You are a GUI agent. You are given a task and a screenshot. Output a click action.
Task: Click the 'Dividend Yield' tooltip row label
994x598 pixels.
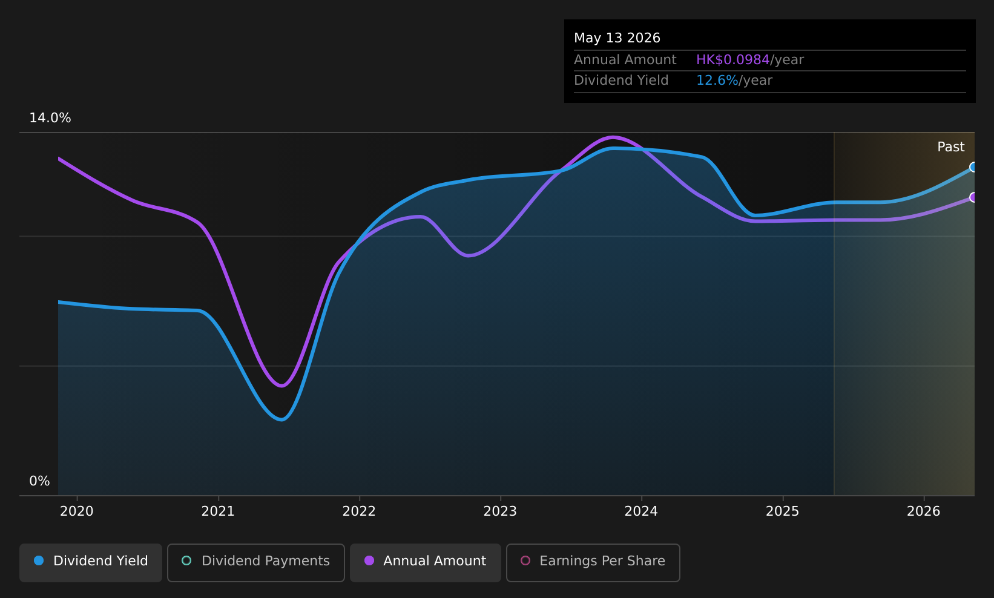coord(621,80)
